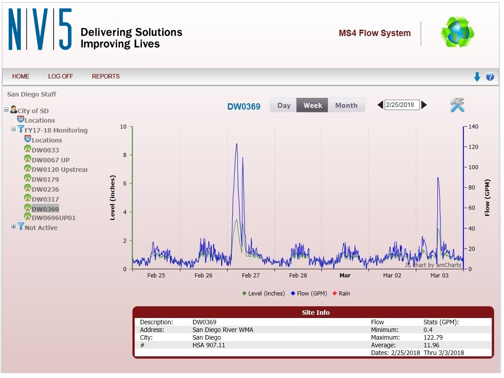504x378 pixels.
Task: Click the LOG OFF link
Action: (x=60, y=76)
